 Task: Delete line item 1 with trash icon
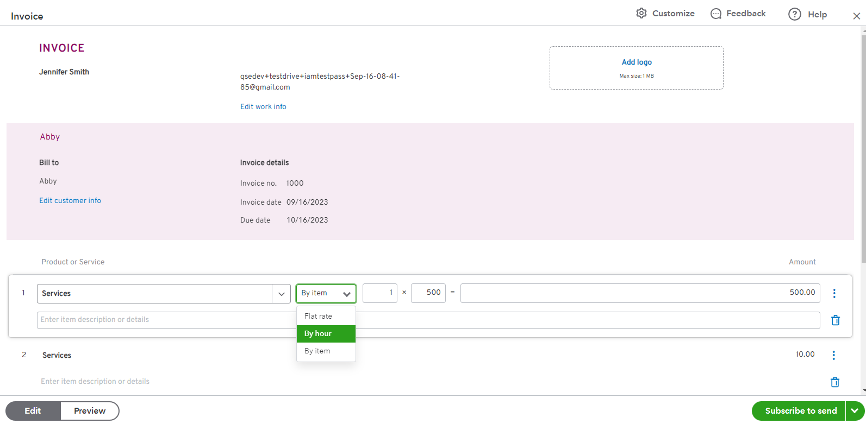835,320
